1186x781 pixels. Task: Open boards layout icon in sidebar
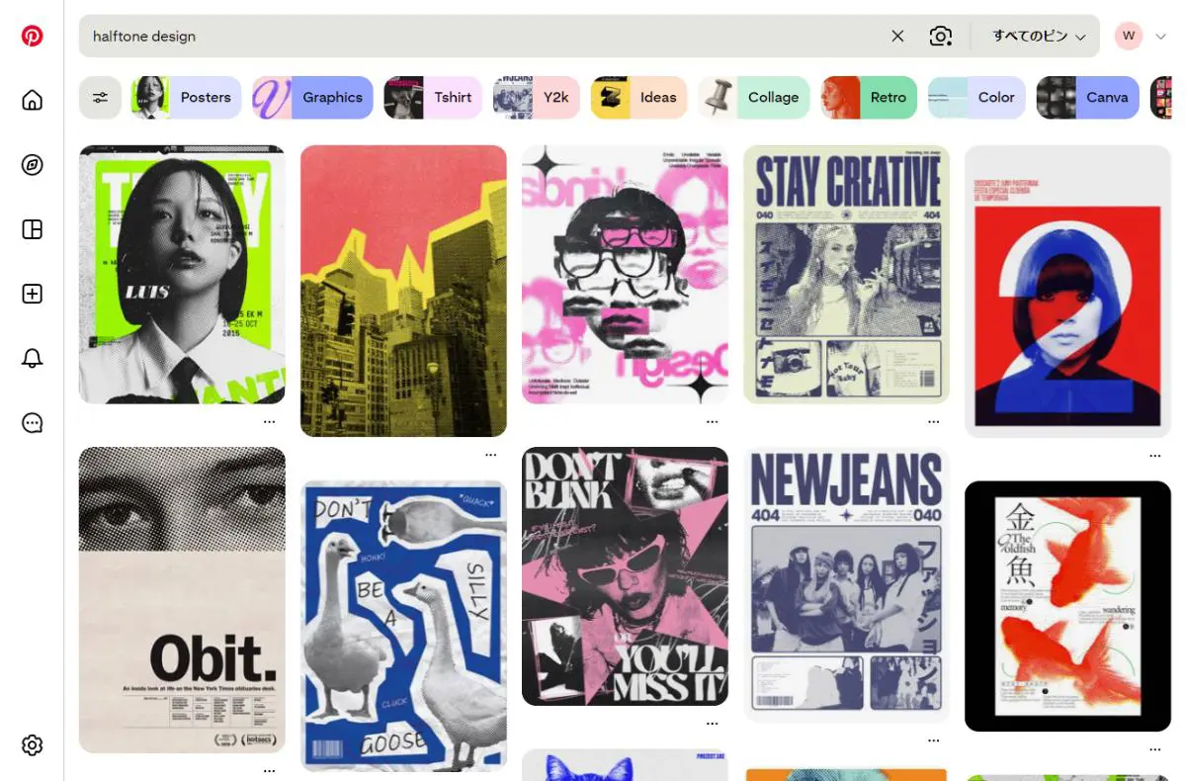[x=33, y=229]
